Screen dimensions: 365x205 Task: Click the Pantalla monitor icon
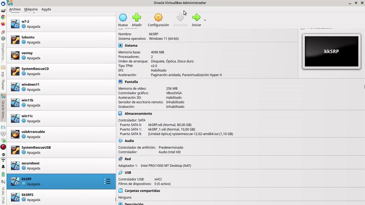[x=120, y=82]
